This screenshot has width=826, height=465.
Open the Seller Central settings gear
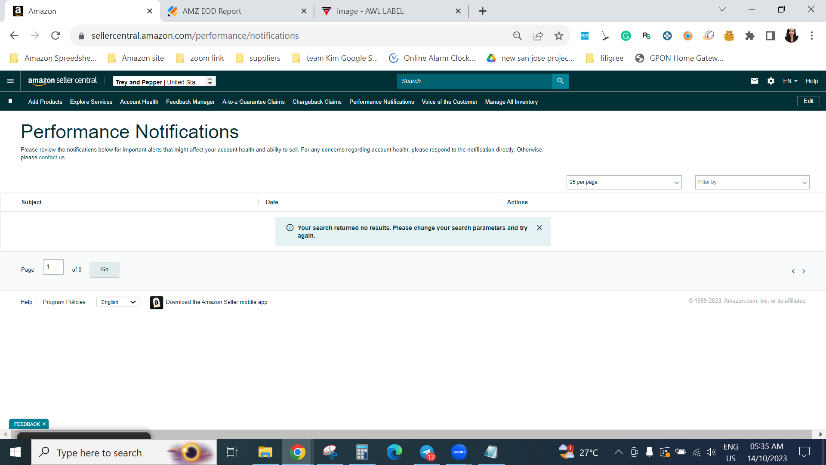point(771,81)
